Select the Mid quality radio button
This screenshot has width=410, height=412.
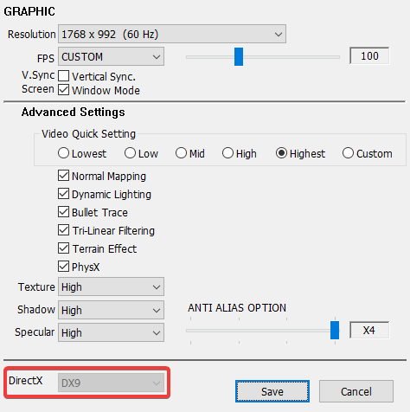[x=181, y=153]
